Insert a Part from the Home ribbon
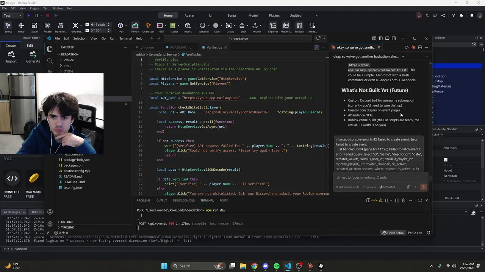 (121, 28)
